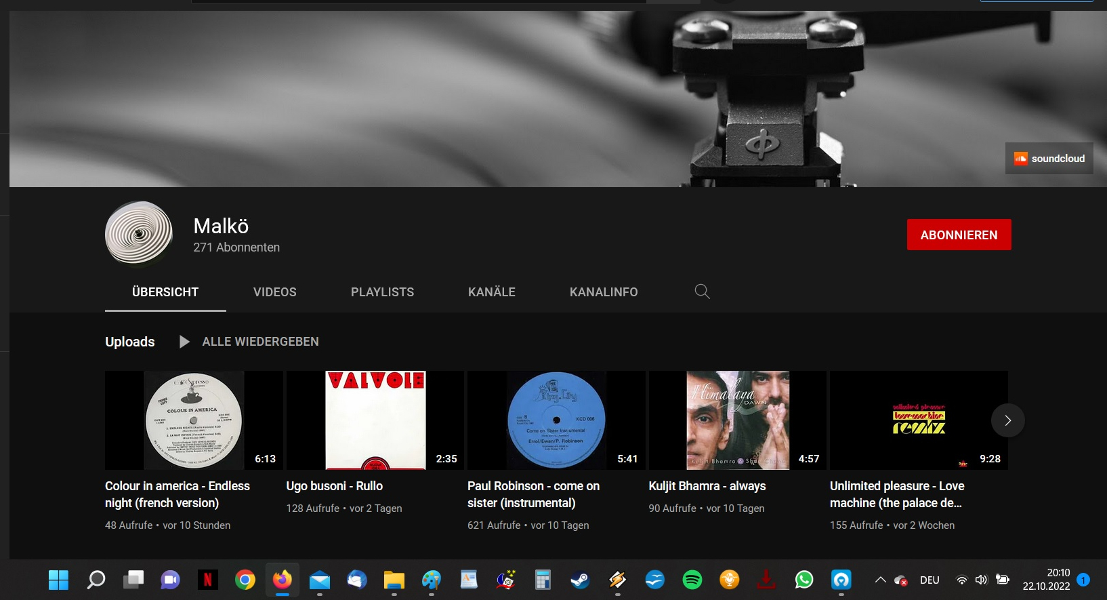Switch to the VIDEOS tab
This screenshot has height=600, width=1107.
[x=274, y=292]
